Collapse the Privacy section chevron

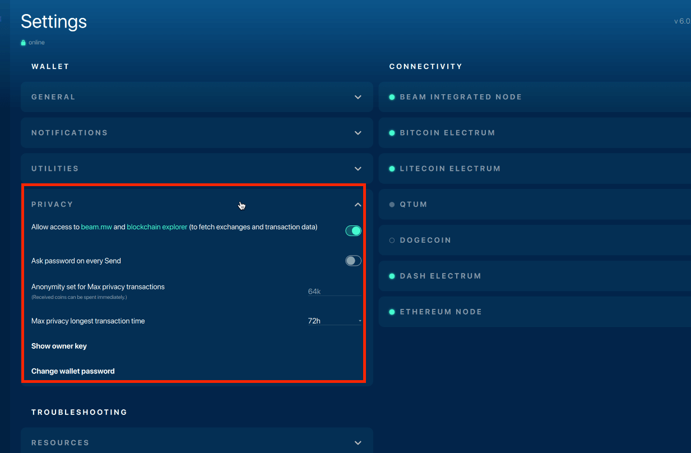358,205
